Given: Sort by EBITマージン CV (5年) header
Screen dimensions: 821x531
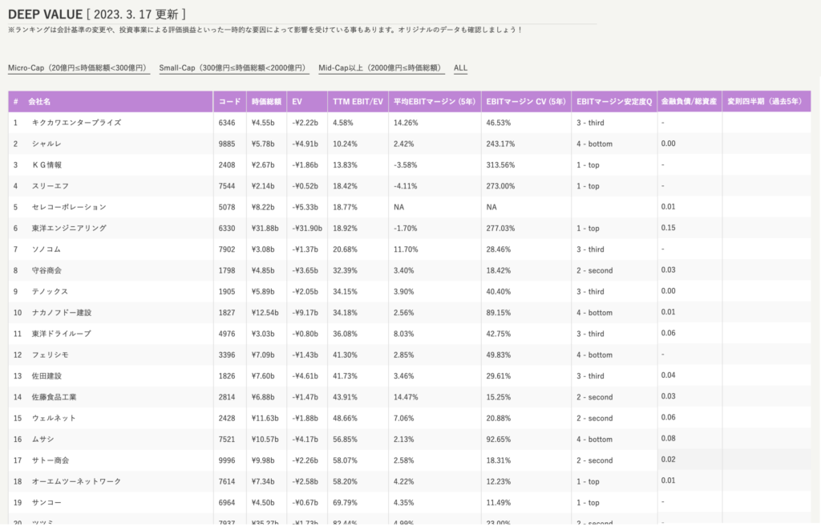Looking at the screenshot, I should [x=526, y=102].
